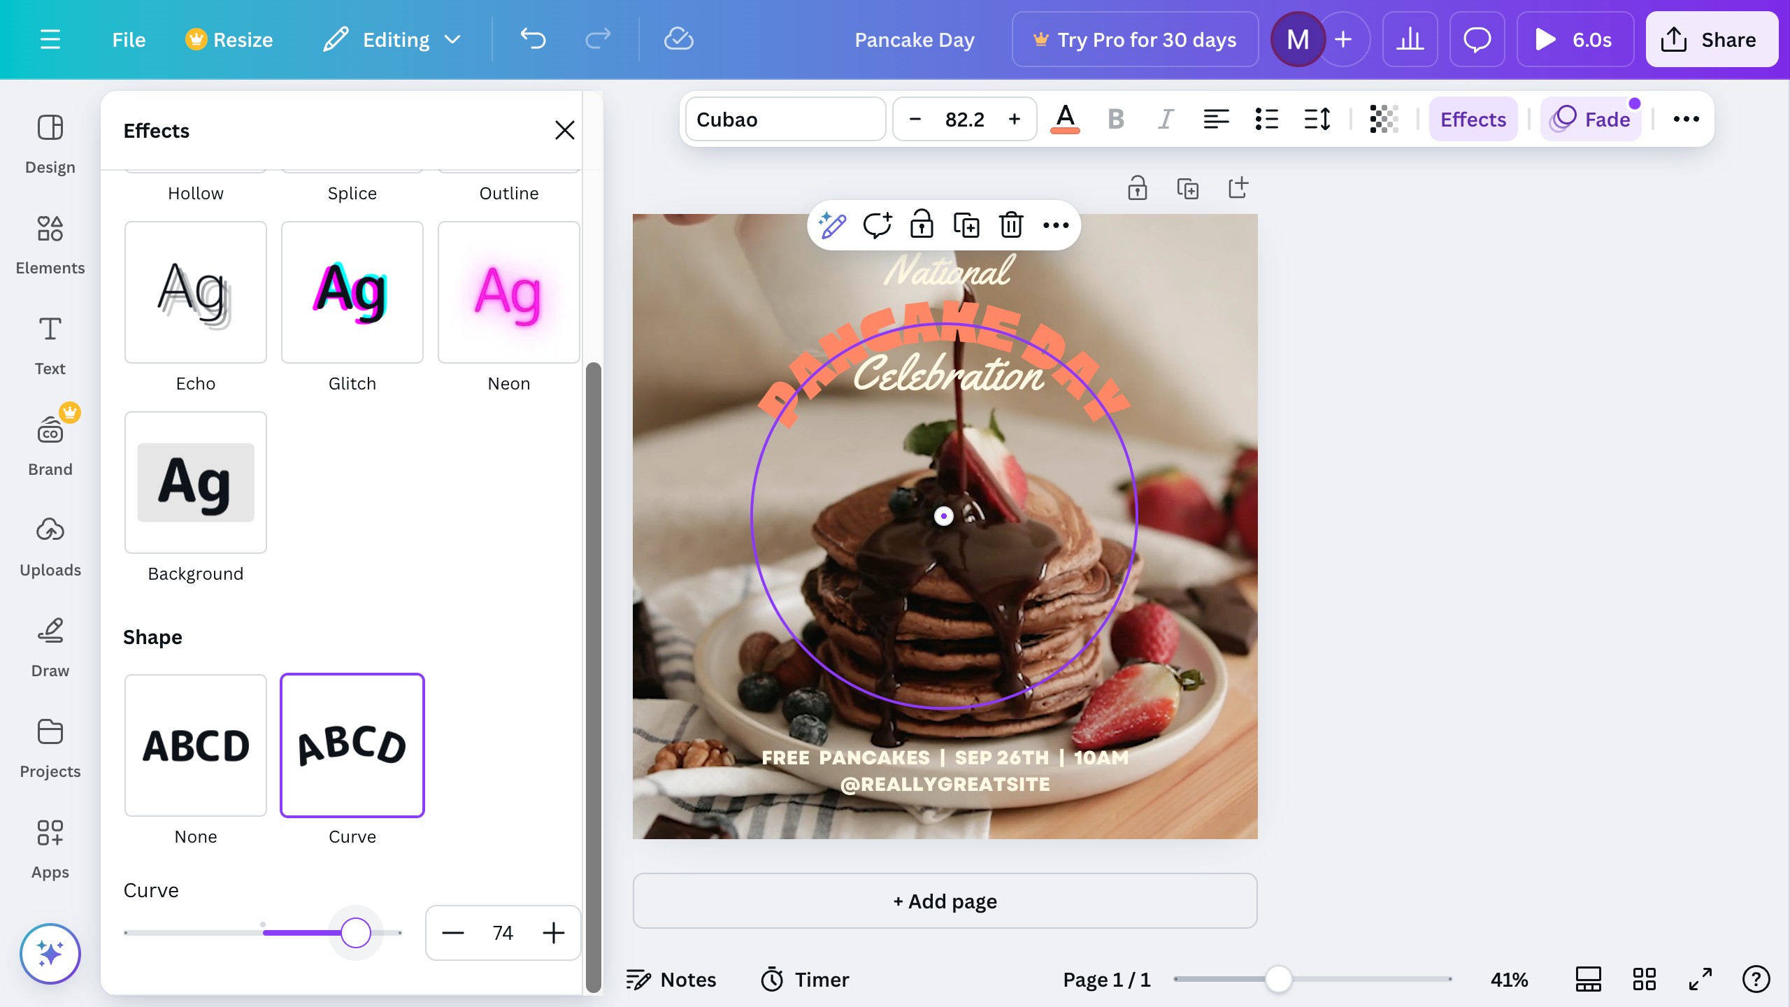Click the Pancake Day design title
The height and width of the screenshot is (1007, 1790).
[914, 40]
